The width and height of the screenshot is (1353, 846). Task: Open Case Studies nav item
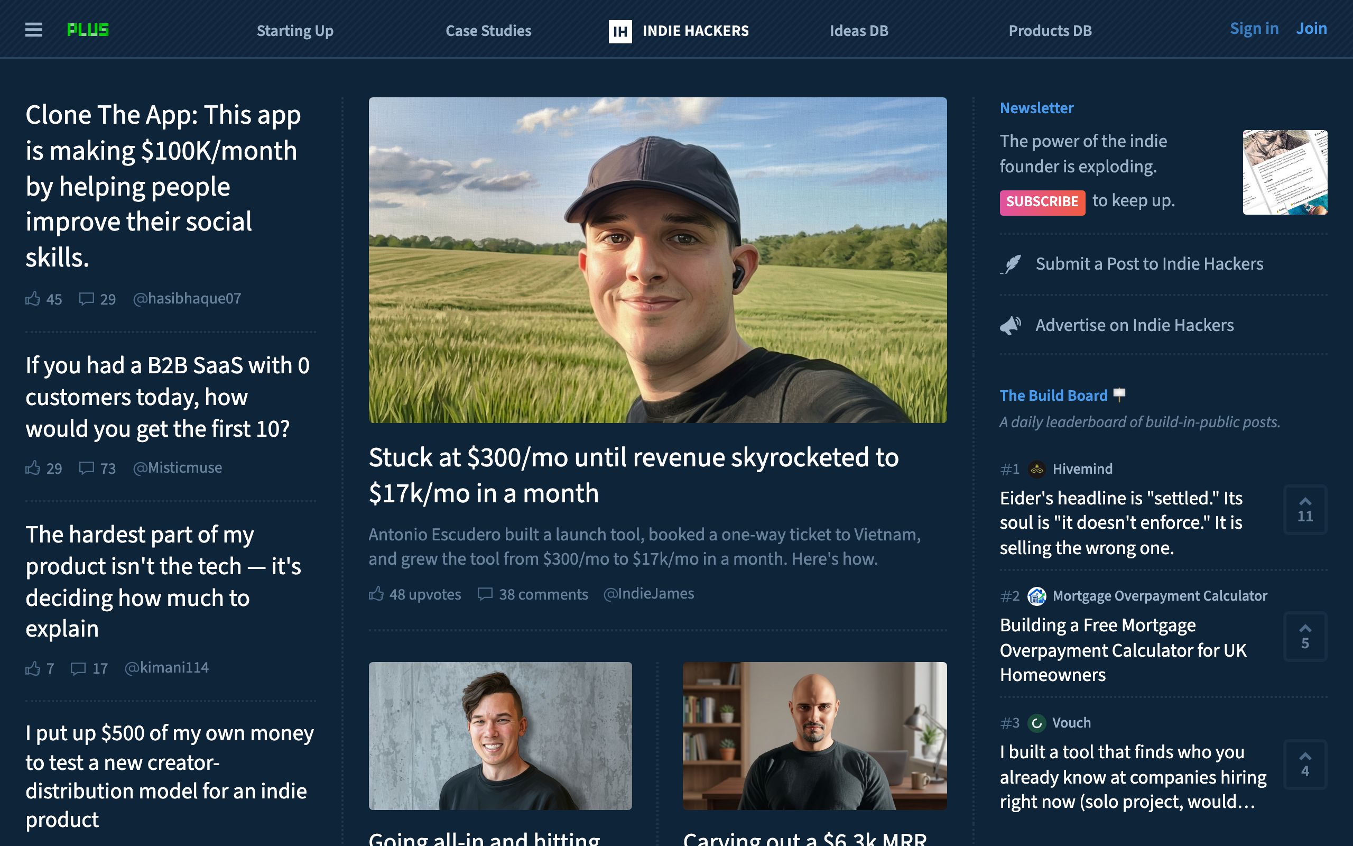pyautogui.click(x=488, y=31)
